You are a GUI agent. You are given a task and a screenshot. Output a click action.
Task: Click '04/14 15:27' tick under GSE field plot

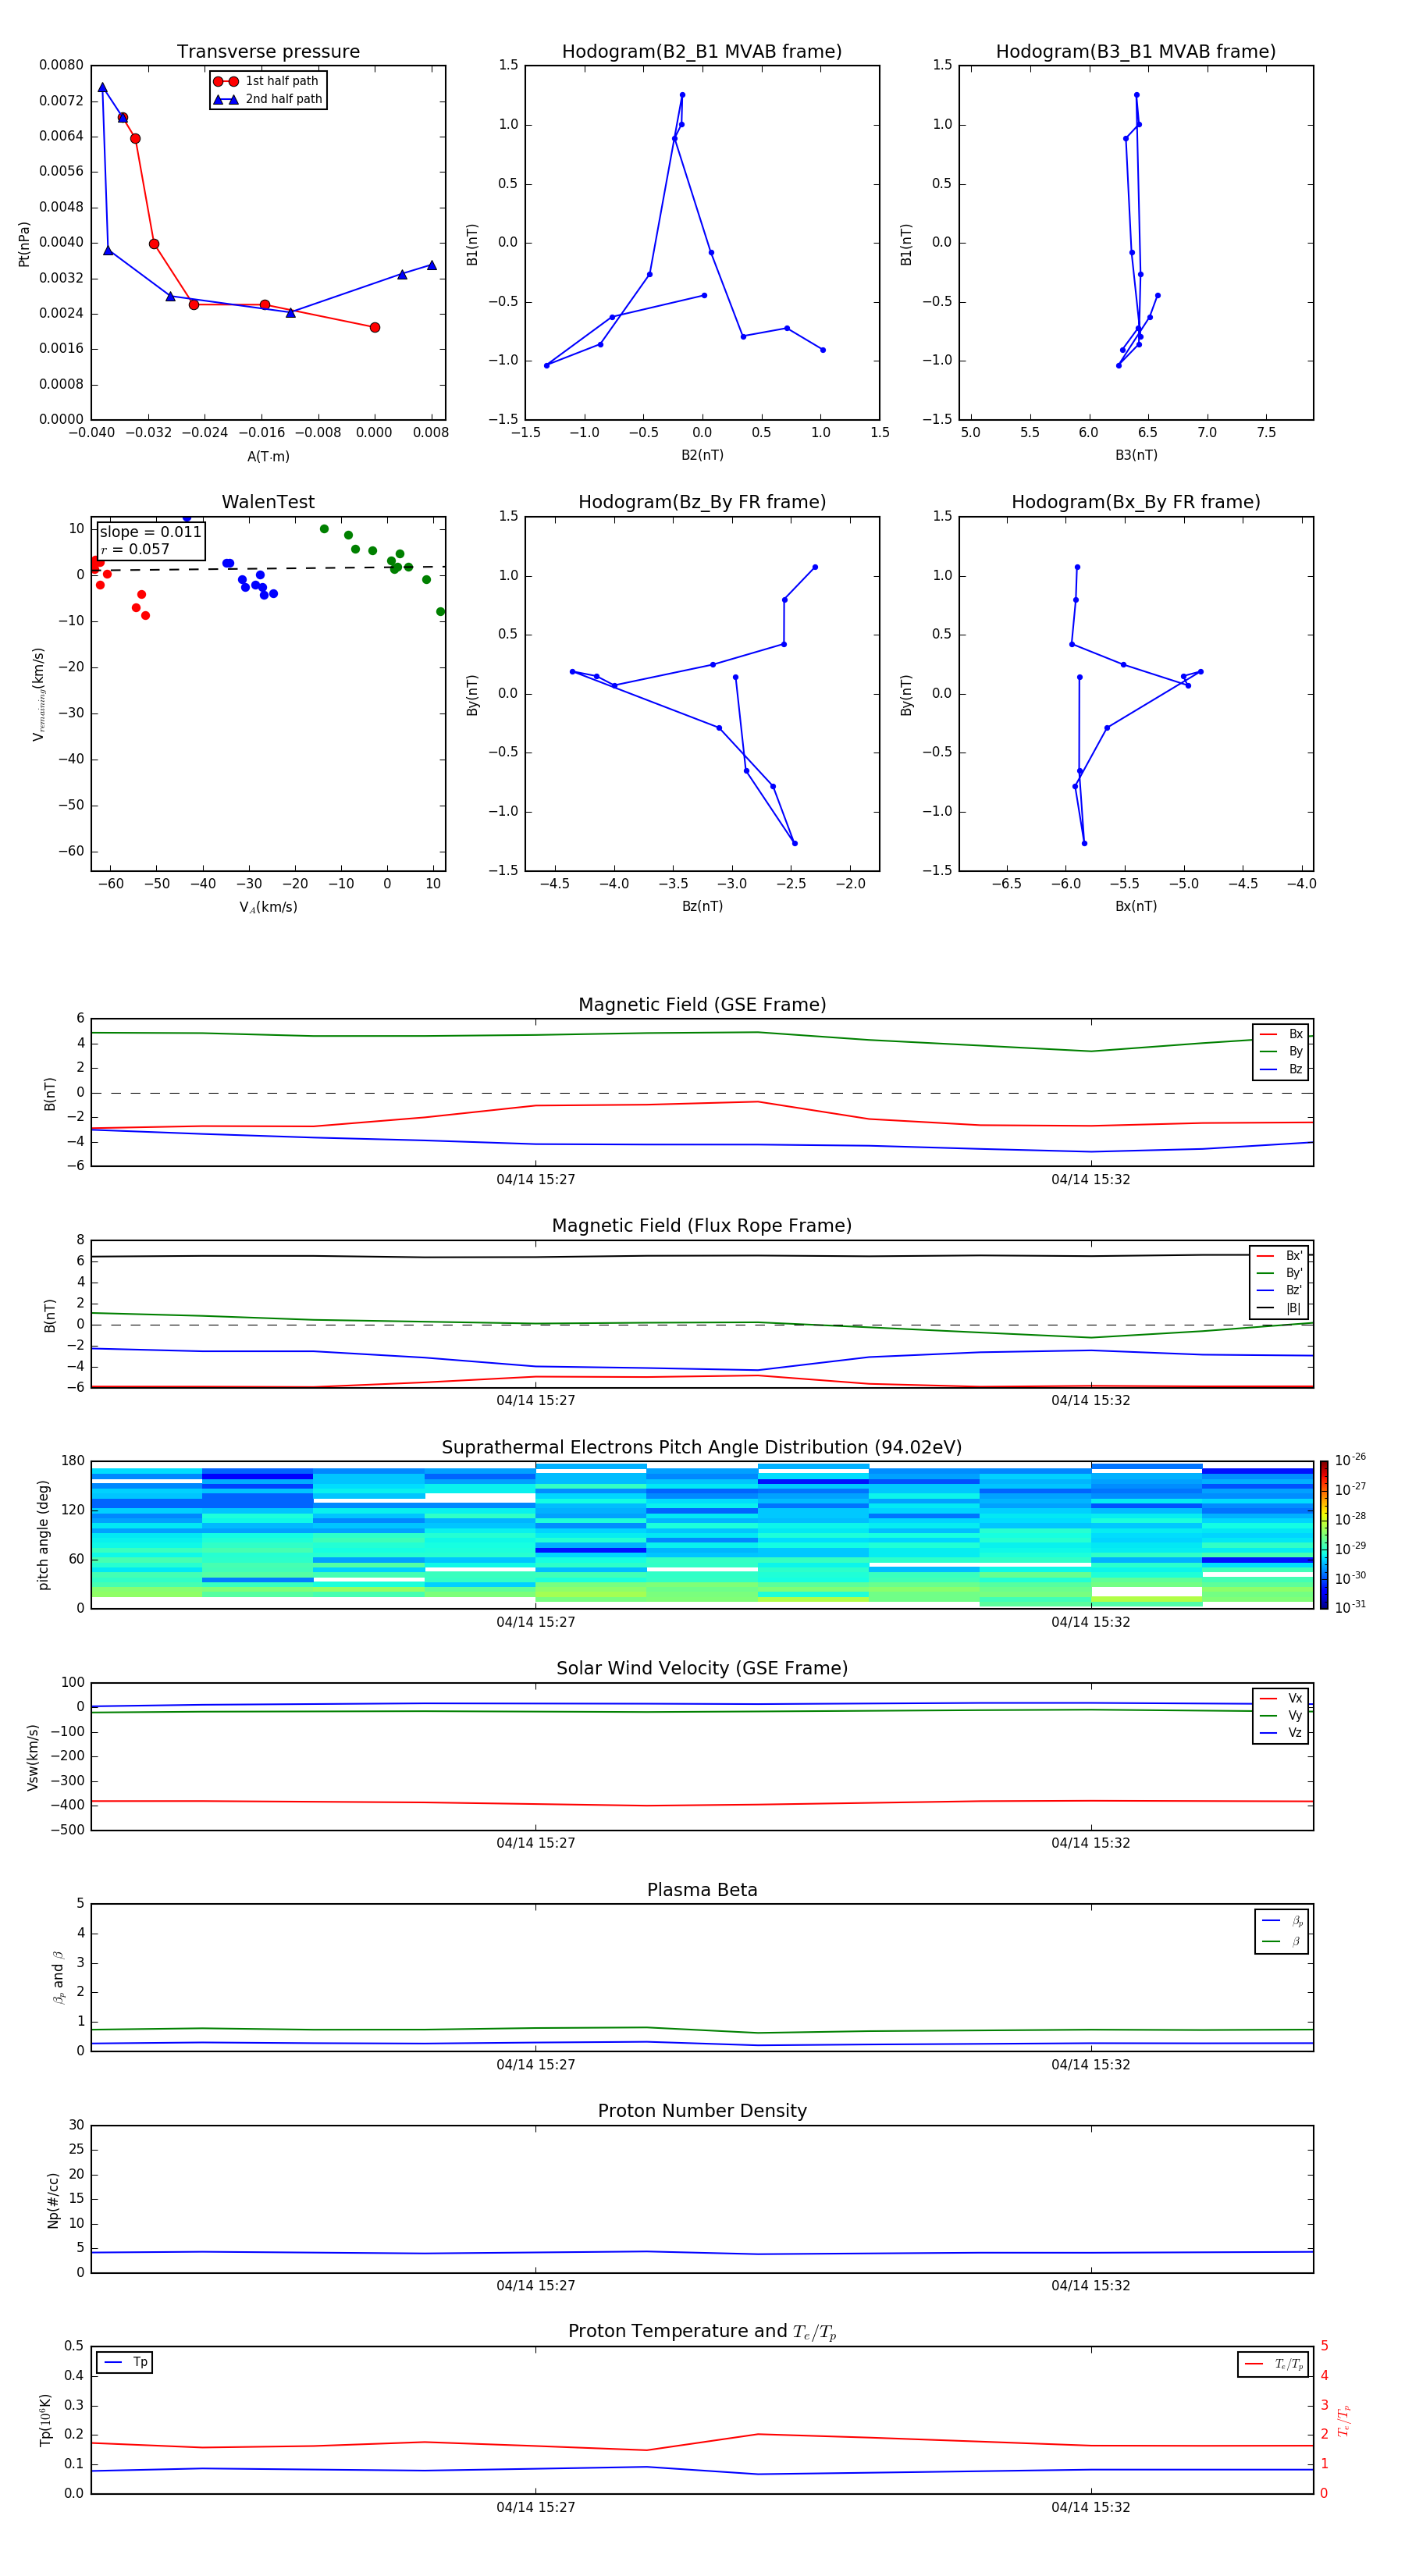[x=536, y=1180]
